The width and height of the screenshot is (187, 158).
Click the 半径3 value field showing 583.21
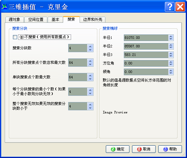coord(146,55)
